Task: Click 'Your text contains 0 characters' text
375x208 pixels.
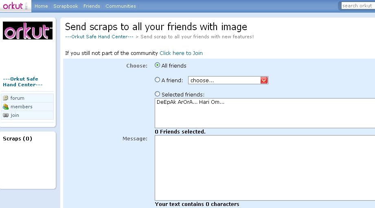Action: point(197,204)
